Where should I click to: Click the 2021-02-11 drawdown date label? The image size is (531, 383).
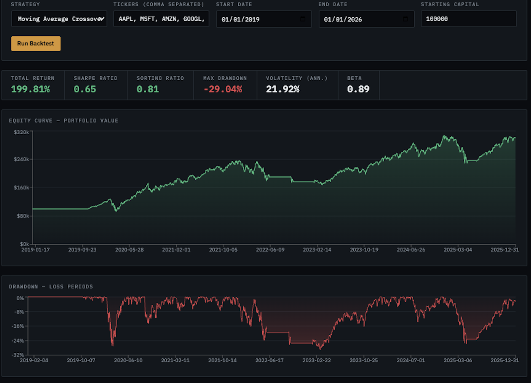pos(175,360)
